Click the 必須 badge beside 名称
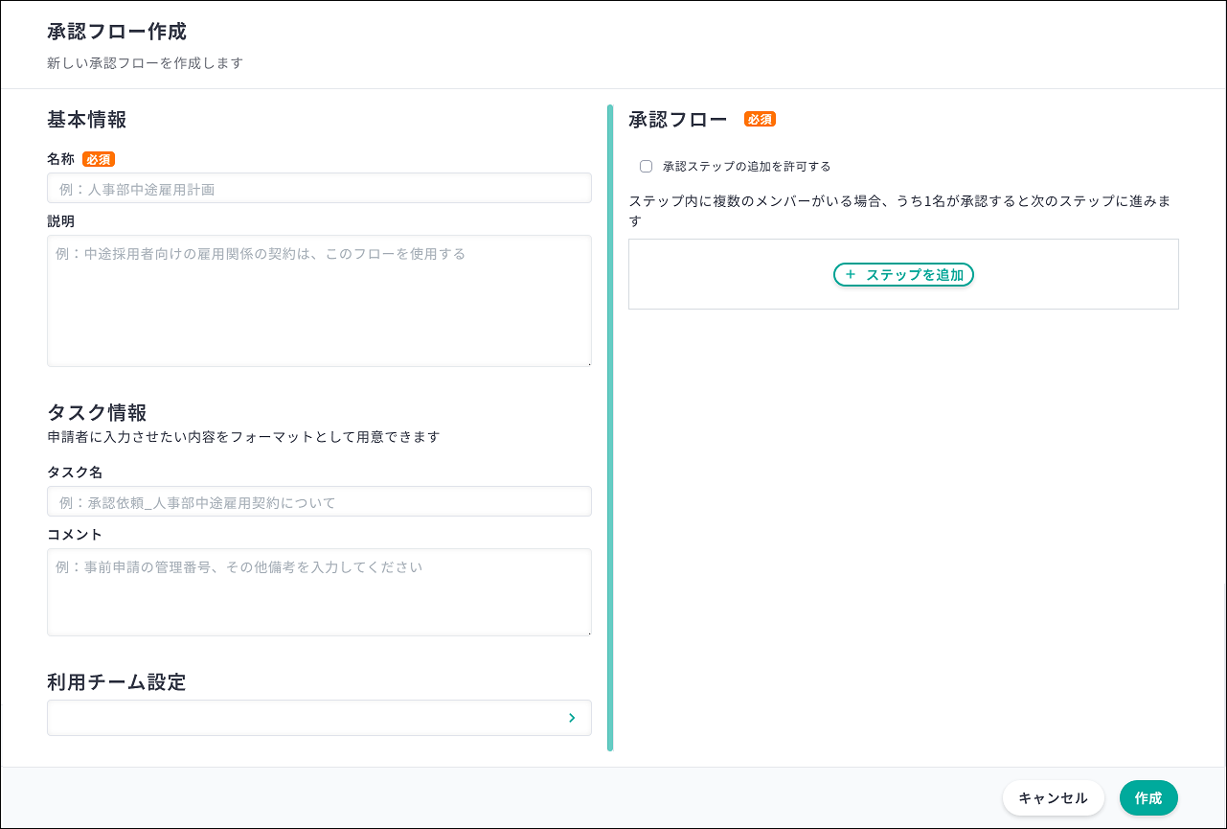Viewport: 1227px width, 829px height. click(x=99, y=159)
